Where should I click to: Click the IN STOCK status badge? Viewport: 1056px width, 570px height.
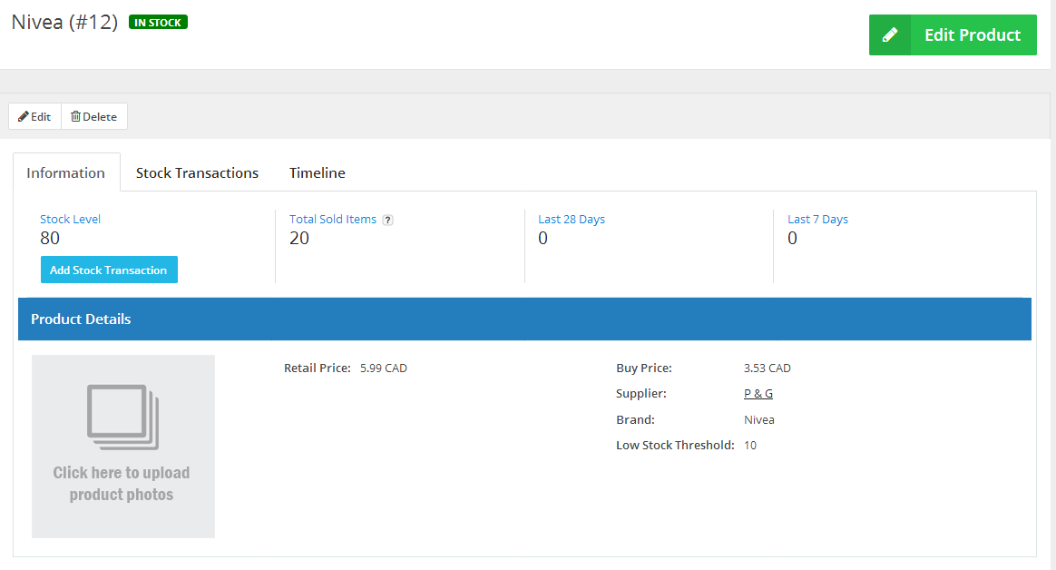(x=158, y=22)
